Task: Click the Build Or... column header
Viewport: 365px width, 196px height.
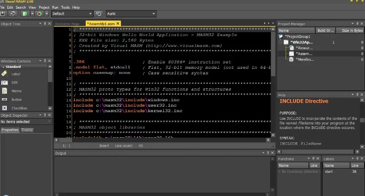Action: click(326, 31)
